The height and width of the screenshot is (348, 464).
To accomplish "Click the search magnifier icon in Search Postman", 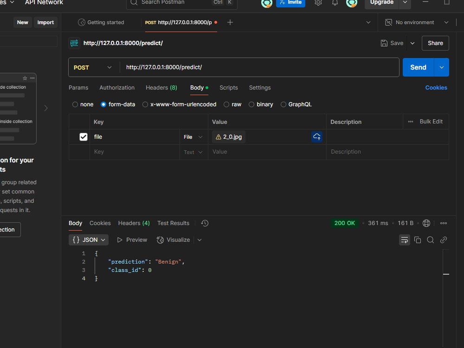I will pyautogui.click(x=134, y=3).
